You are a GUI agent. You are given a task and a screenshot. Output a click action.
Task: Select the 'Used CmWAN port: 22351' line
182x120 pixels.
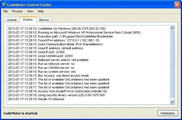pyautogui.click(x=40, y=56)
